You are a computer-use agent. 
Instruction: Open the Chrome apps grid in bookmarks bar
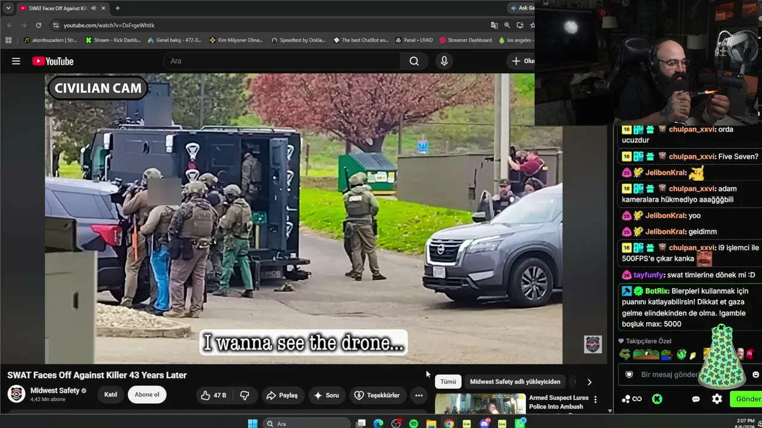click(x=8, y=40)
